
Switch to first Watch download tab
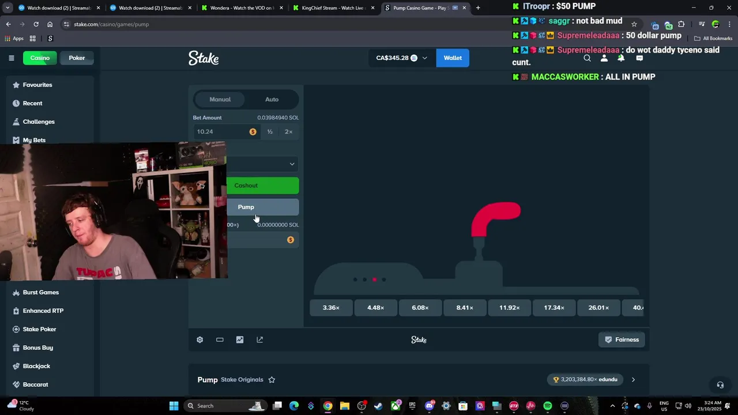[59, 8]
